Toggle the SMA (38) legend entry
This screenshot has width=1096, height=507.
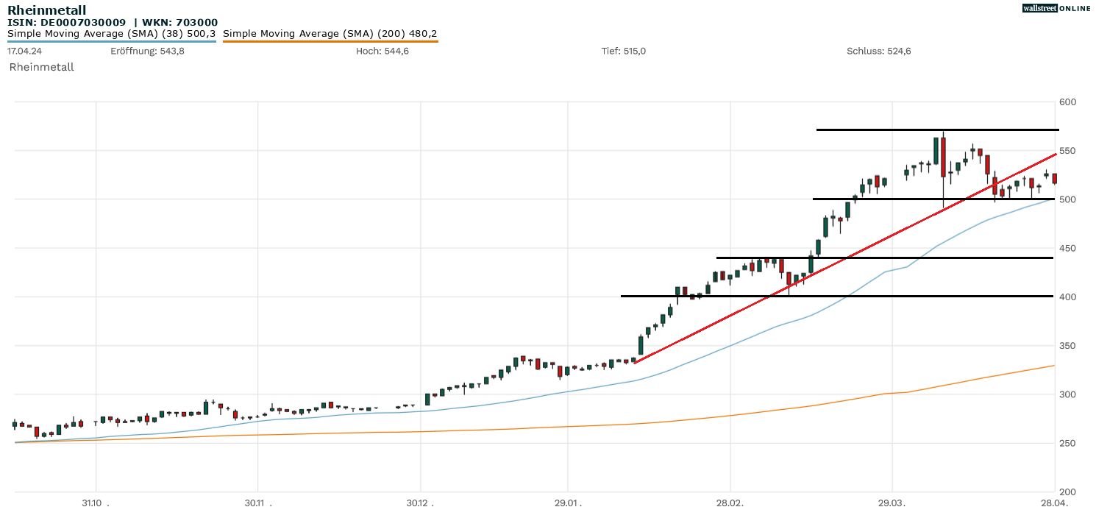click(x=112, y=34)
